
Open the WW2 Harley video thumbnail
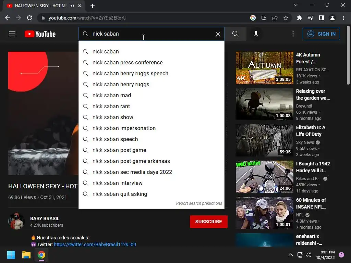pyautogui.click(x=264, y=177)
